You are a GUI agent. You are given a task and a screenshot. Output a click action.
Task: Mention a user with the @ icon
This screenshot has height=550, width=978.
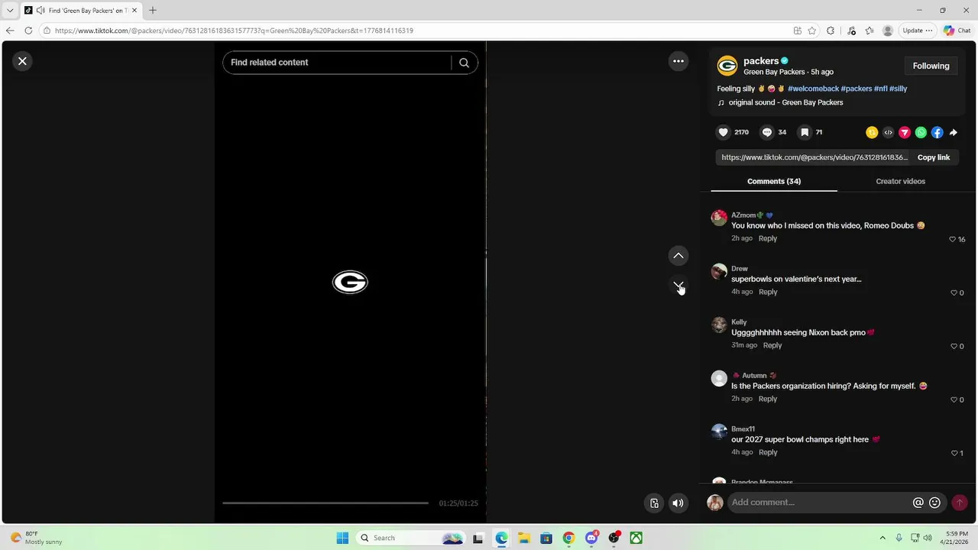[x=918, y=503]
